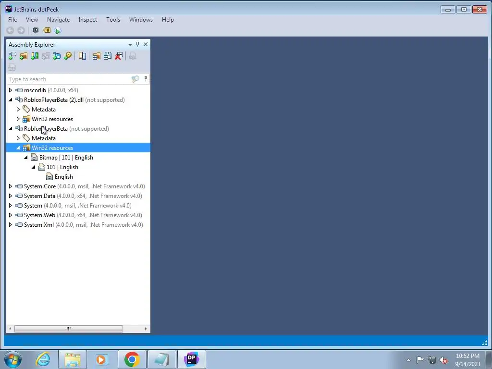
Task: Click the Navigate Back arrow in the toolbar
Action: coord(10,30)
